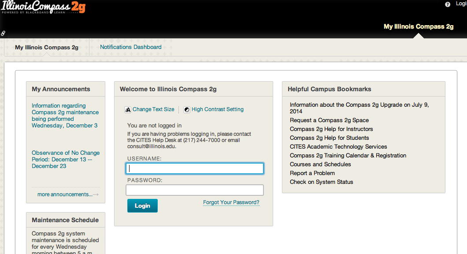This screenshot has width=467, height=254.
Task: Click the Report a Problem bookmark
Action: pos(312,173)
